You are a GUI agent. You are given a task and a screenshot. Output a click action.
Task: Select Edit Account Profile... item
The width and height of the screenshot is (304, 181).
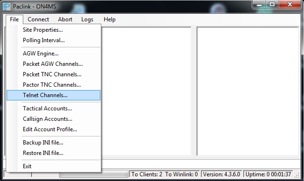coord(53,129)
